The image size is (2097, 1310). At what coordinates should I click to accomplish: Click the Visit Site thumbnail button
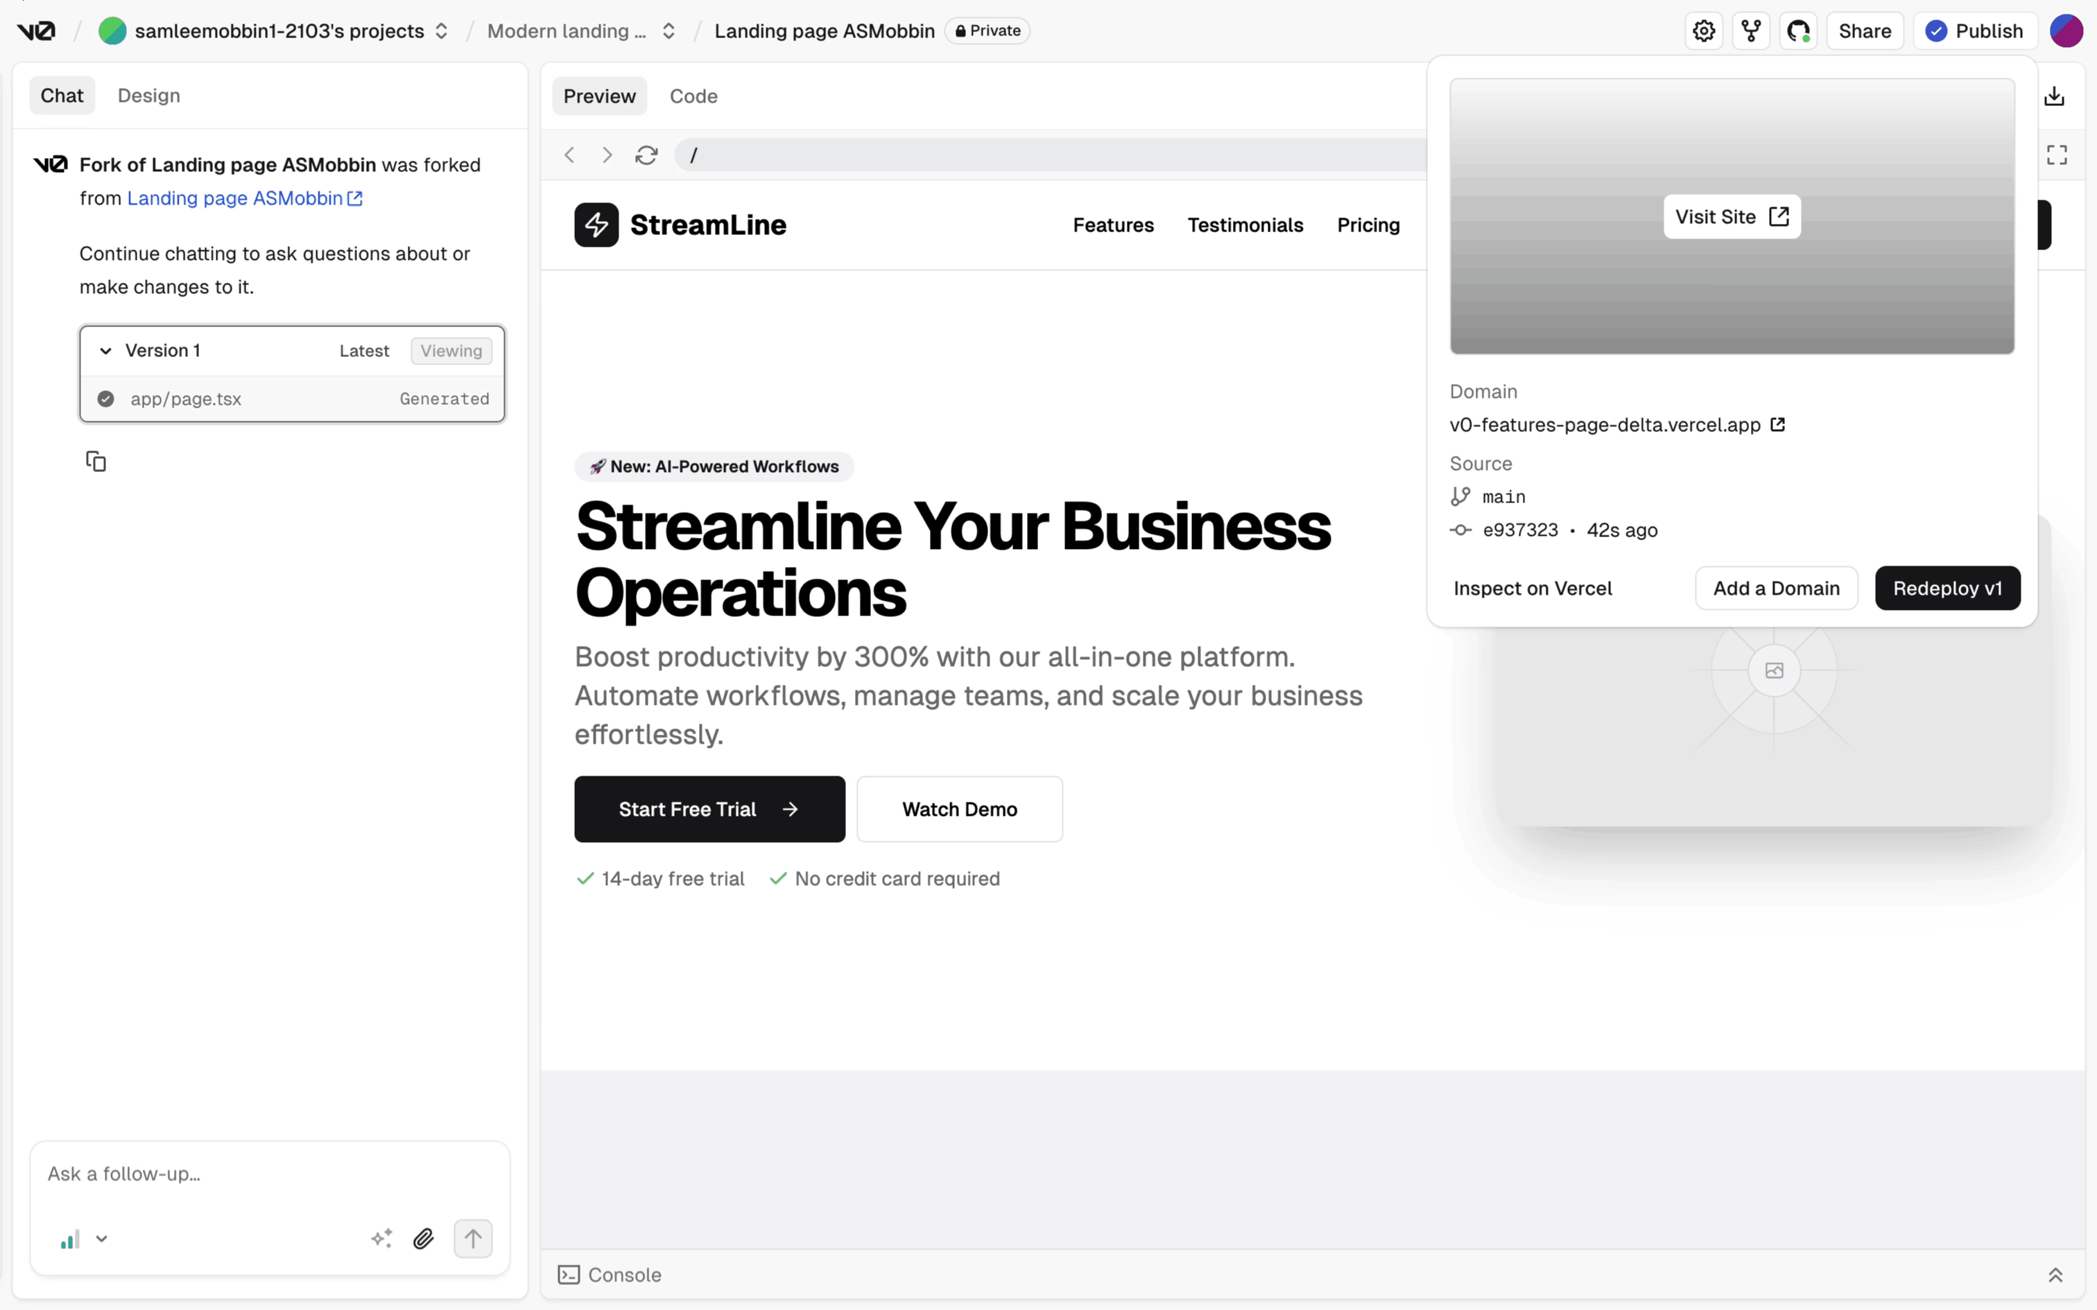1732,216
